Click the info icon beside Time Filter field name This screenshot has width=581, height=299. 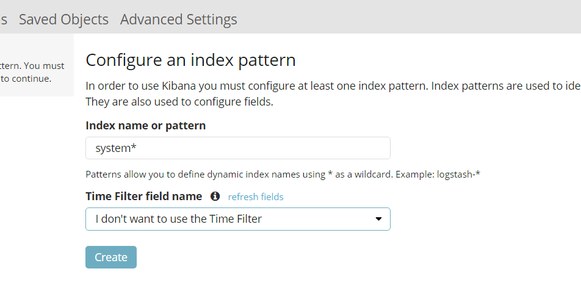[215, 196]
